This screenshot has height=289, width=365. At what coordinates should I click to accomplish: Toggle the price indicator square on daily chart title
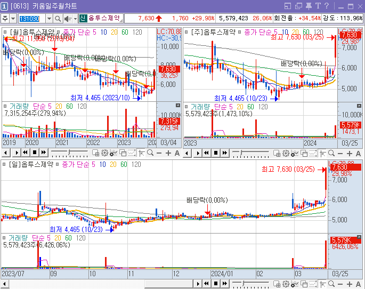click(4, 164)
